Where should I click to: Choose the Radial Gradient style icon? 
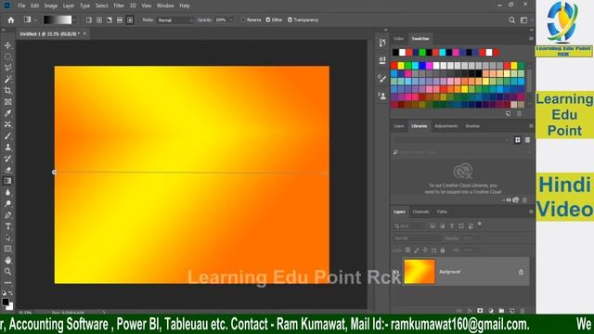click(x=99, y=20)
